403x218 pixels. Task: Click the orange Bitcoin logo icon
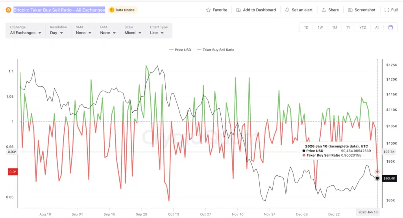(8, 10)
